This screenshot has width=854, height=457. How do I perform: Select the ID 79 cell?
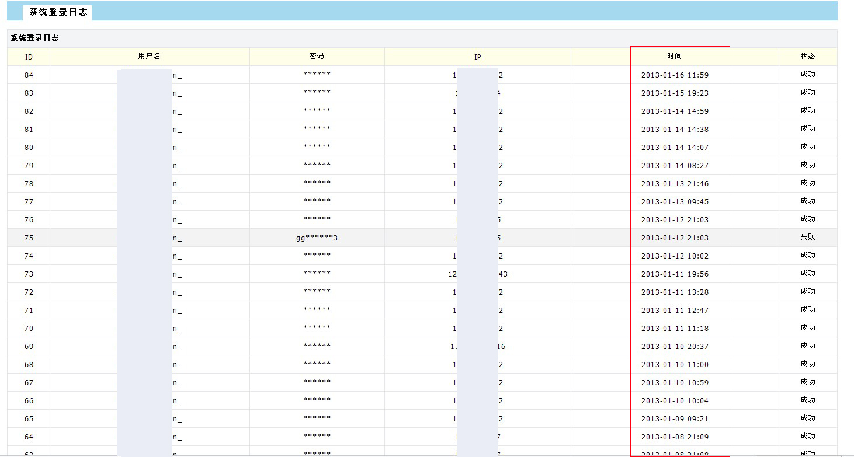[29, 165]
